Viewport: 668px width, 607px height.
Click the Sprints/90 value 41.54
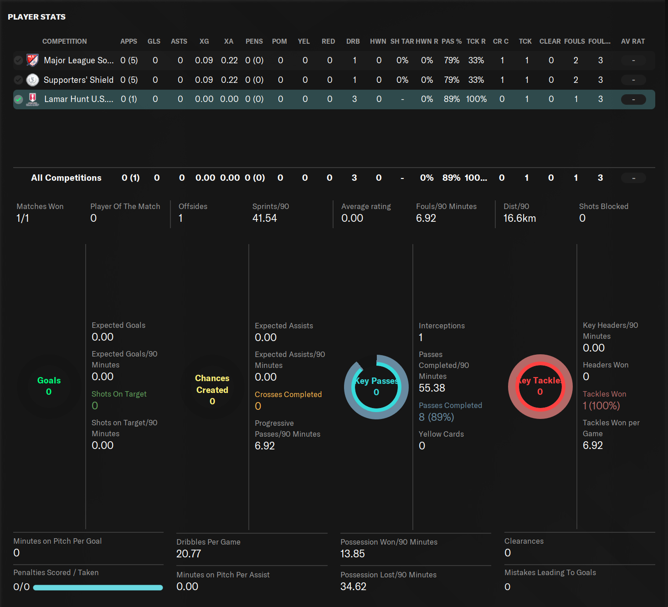(264, 218)
